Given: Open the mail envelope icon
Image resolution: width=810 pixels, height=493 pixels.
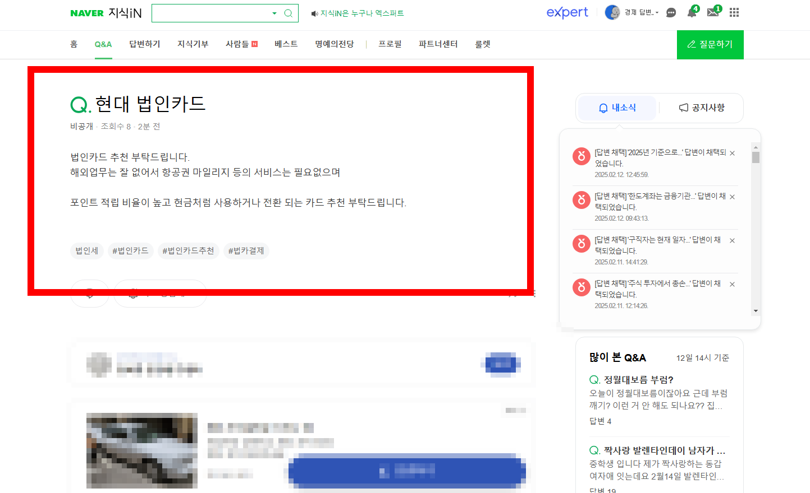Looking at the screenshot, I should click(x=713, y=12).
